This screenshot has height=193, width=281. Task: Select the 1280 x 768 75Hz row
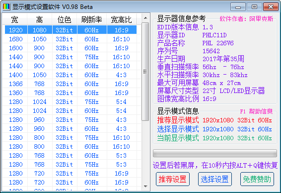[x=71, y=165]
